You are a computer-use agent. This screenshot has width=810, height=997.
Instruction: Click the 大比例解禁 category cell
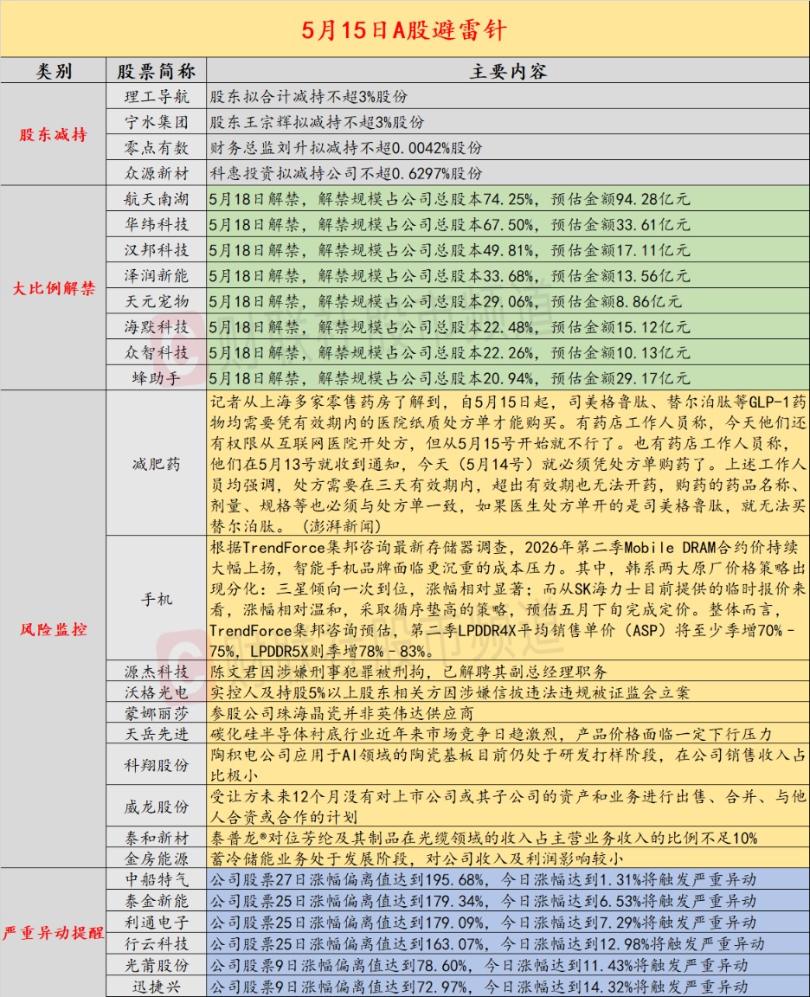click(x=54, y=288)
